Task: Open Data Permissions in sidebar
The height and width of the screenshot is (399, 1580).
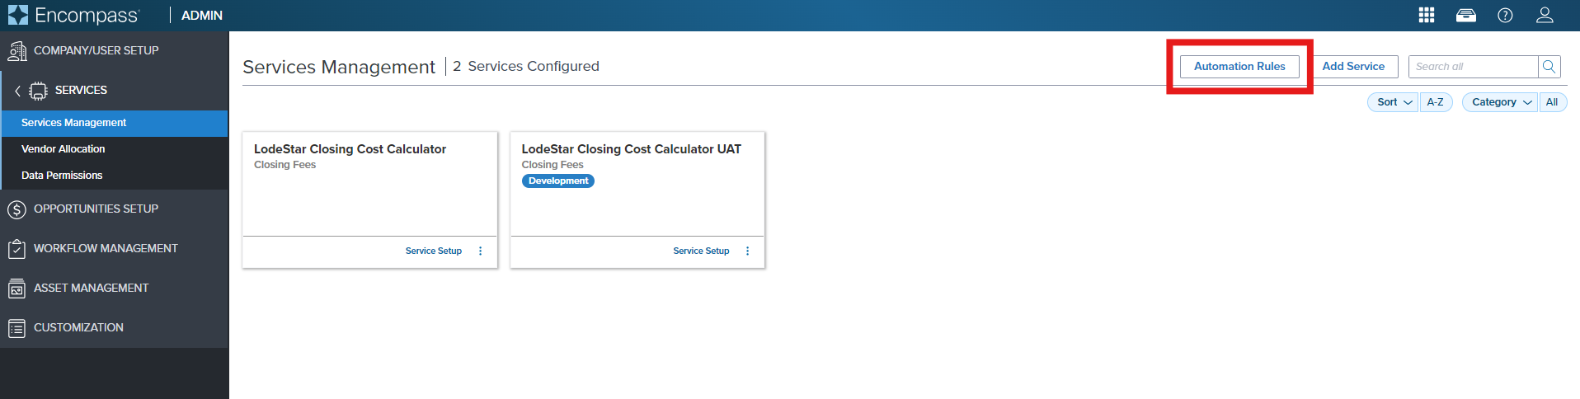Action: click(62, 176)
